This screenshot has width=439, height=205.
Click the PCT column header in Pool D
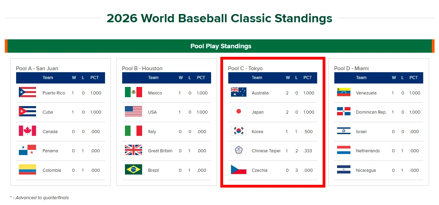(414, 78)
